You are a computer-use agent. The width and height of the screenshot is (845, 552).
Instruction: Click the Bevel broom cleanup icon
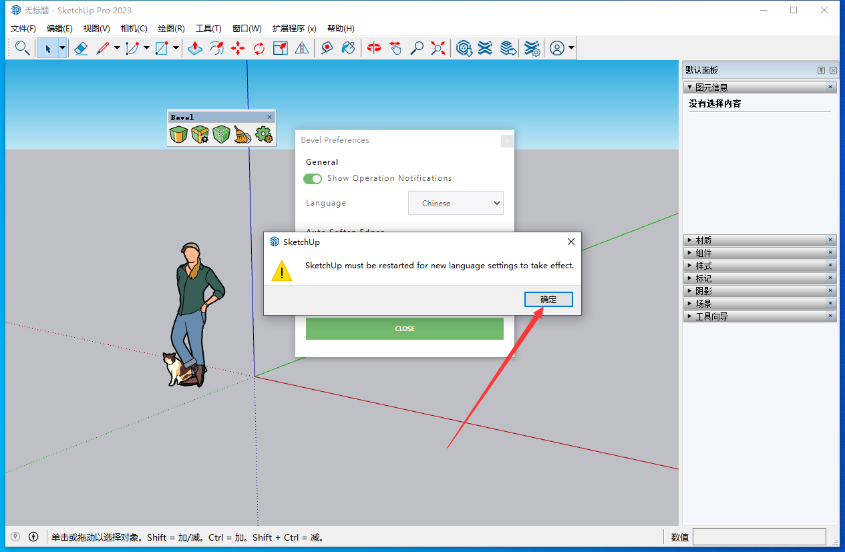(242, 135)
